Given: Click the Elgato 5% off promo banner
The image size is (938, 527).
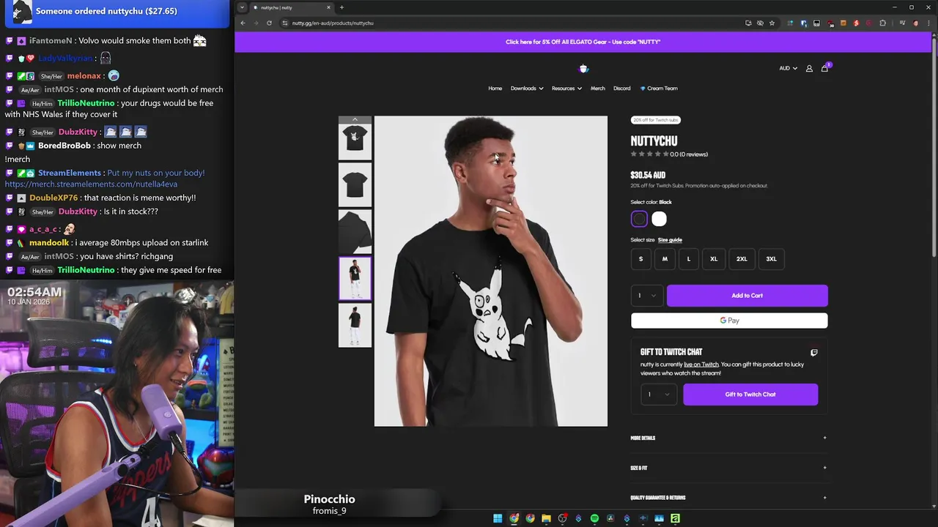Looking at the screenshot, I should pos(583,42).
